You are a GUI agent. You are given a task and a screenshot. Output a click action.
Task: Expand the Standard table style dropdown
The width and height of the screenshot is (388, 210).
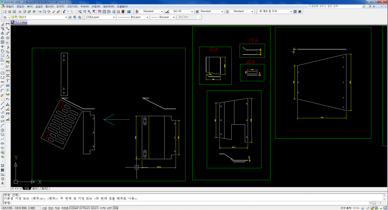pyautogui.click(x=222, y=11)
